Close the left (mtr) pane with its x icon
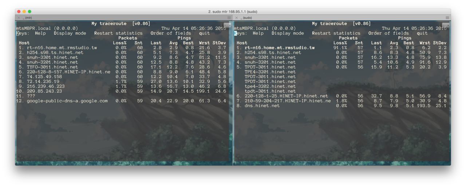The height and width of the screenshot is (187, 466). pyautogui.click(x=19, y=18)
